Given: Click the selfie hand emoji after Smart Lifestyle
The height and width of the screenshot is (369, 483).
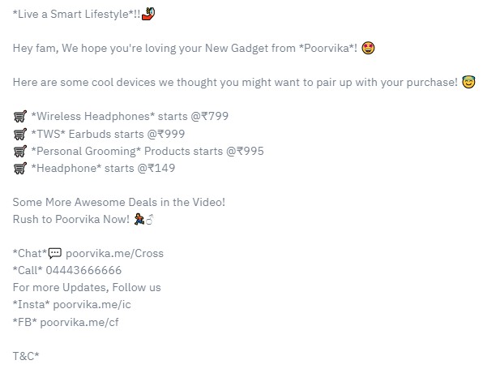Looking at the screenshot, I should [x=148, y=14].
